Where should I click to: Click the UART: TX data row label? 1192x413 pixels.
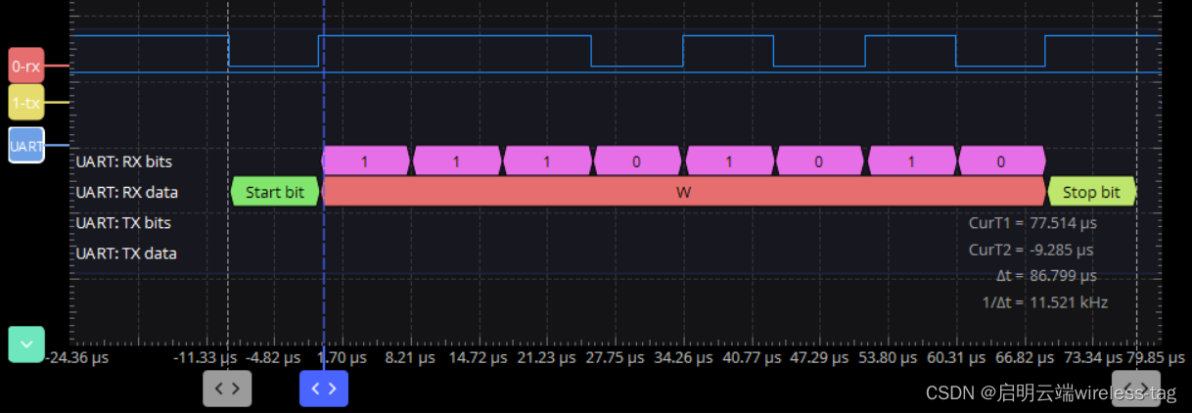point(126,252)
